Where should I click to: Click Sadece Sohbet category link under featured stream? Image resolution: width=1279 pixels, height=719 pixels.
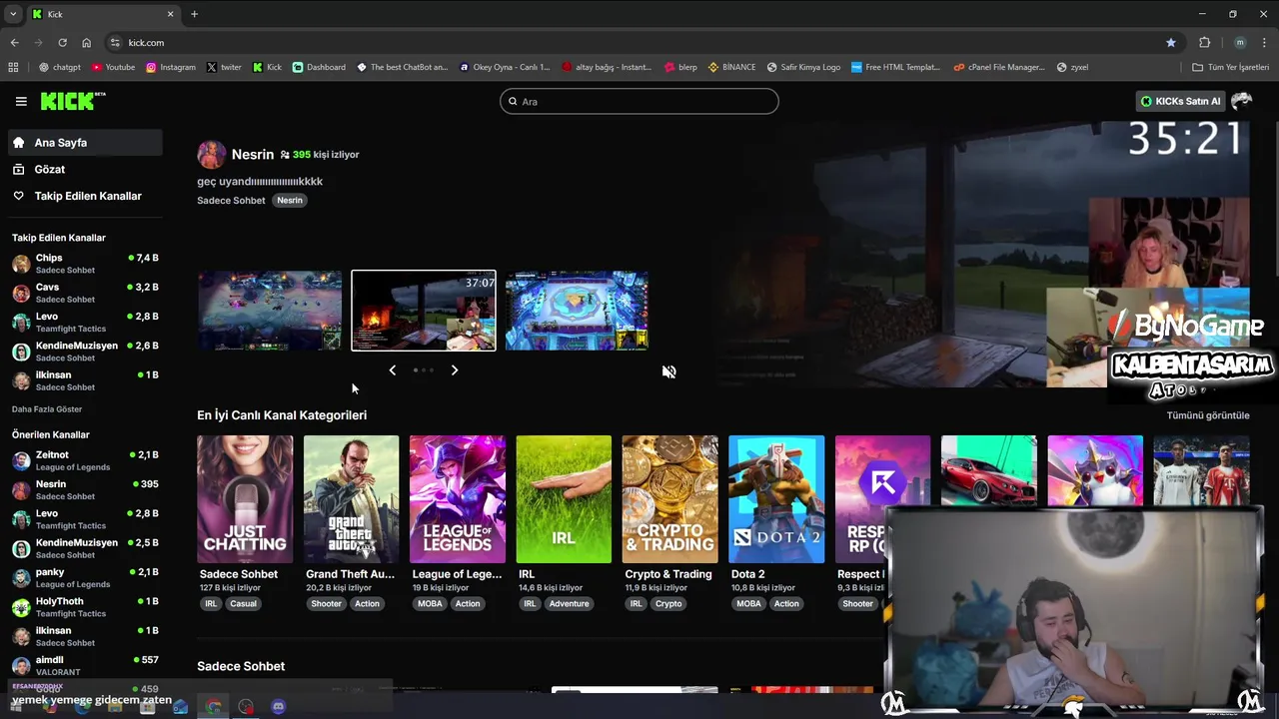click(x=231, y=200)
